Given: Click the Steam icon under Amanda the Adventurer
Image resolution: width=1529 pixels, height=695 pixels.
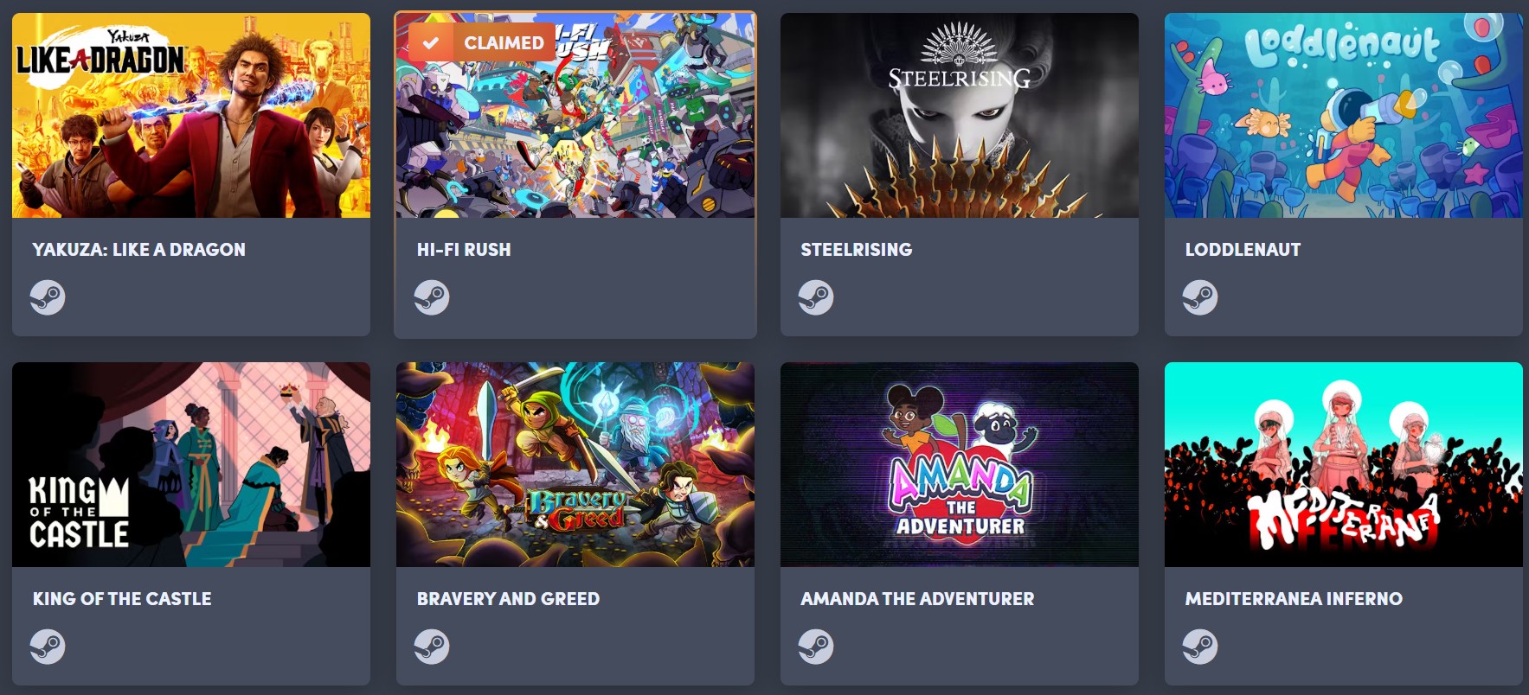Looking at the screenshot, I should (816, 647).
